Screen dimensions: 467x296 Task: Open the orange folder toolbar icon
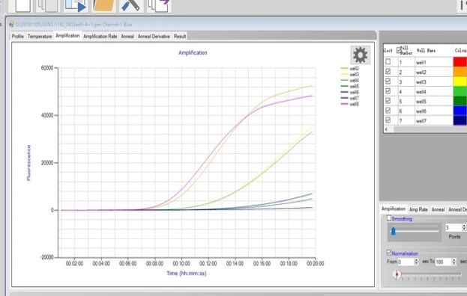coord(103,5)
